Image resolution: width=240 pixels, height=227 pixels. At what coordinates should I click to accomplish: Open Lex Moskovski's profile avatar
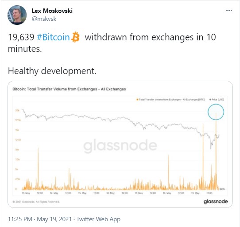coord(17,15)
